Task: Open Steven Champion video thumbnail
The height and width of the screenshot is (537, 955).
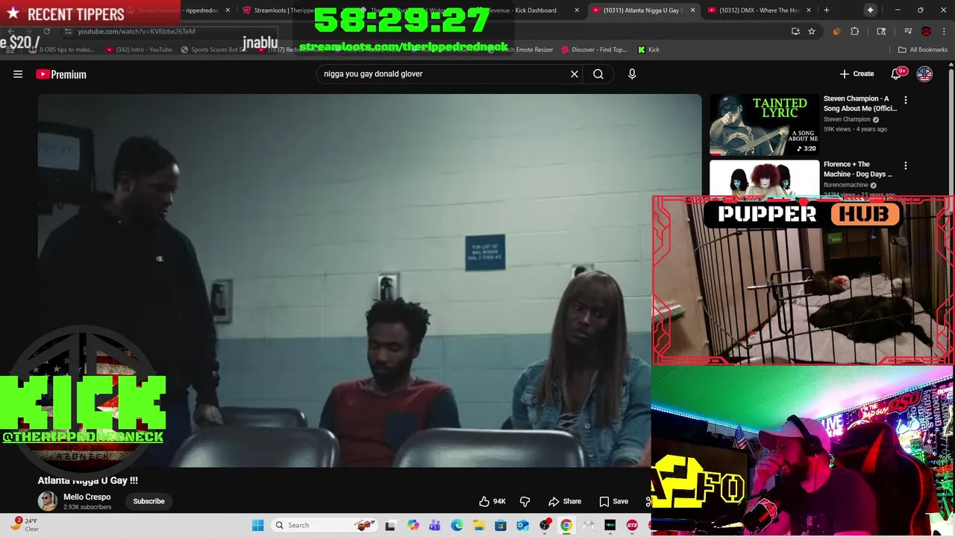Action: point(764,125)
